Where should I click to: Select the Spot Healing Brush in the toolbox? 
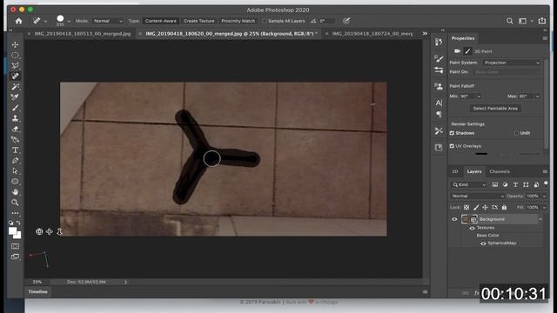click(15, 76)
